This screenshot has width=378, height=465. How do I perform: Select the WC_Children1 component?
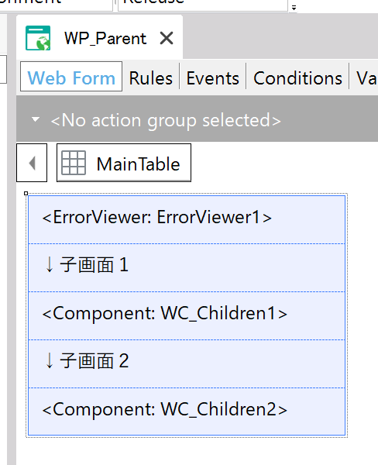[187, 316]
